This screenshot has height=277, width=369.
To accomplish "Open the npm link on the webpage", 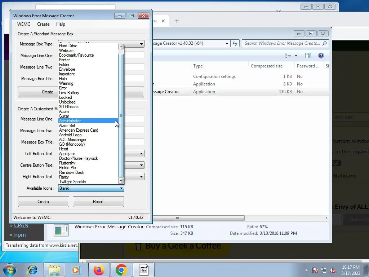I will coord(20,235).
